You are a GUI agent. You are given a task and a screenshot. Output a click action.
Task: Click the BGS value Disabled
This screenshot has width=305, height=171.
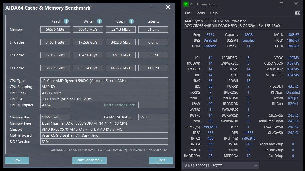point(210,40)
